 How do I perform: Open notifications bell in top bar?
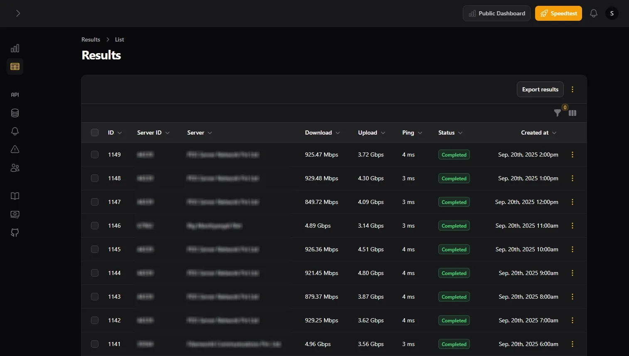(x=594, y=13)
